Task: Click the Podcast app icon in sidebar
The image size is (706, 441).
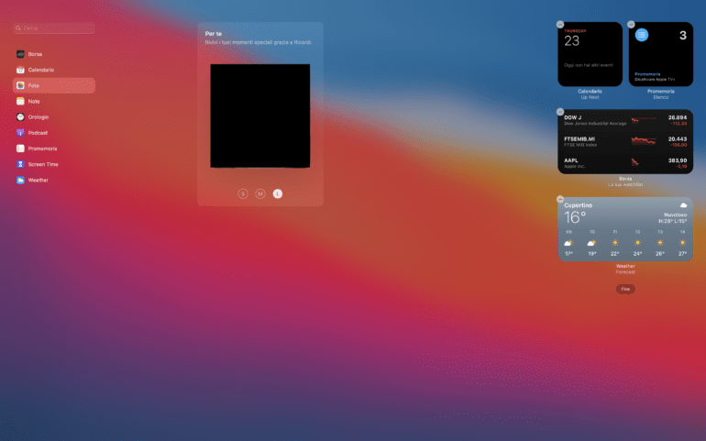Action: 20,133
